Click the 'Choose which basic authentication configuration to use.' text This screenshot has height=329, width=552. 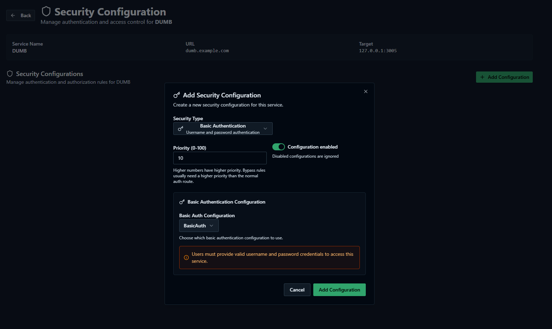[x=231, y=238]
